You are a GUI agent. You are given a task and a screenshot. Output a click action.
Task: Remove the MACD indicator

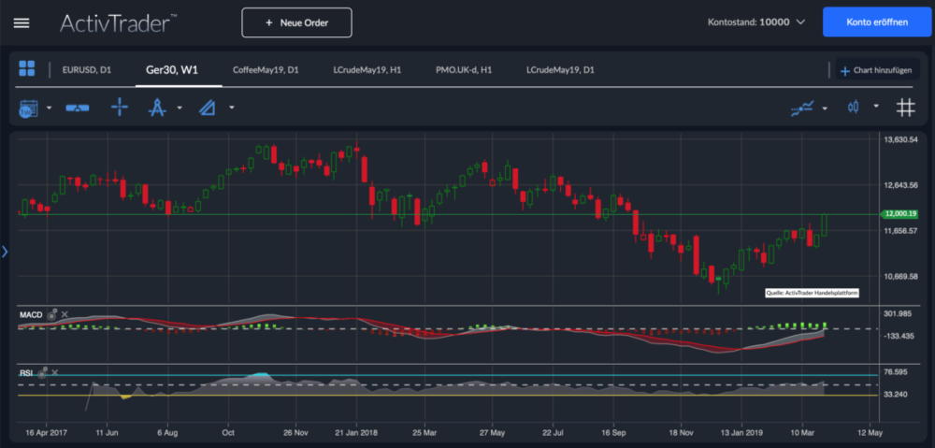65,314
